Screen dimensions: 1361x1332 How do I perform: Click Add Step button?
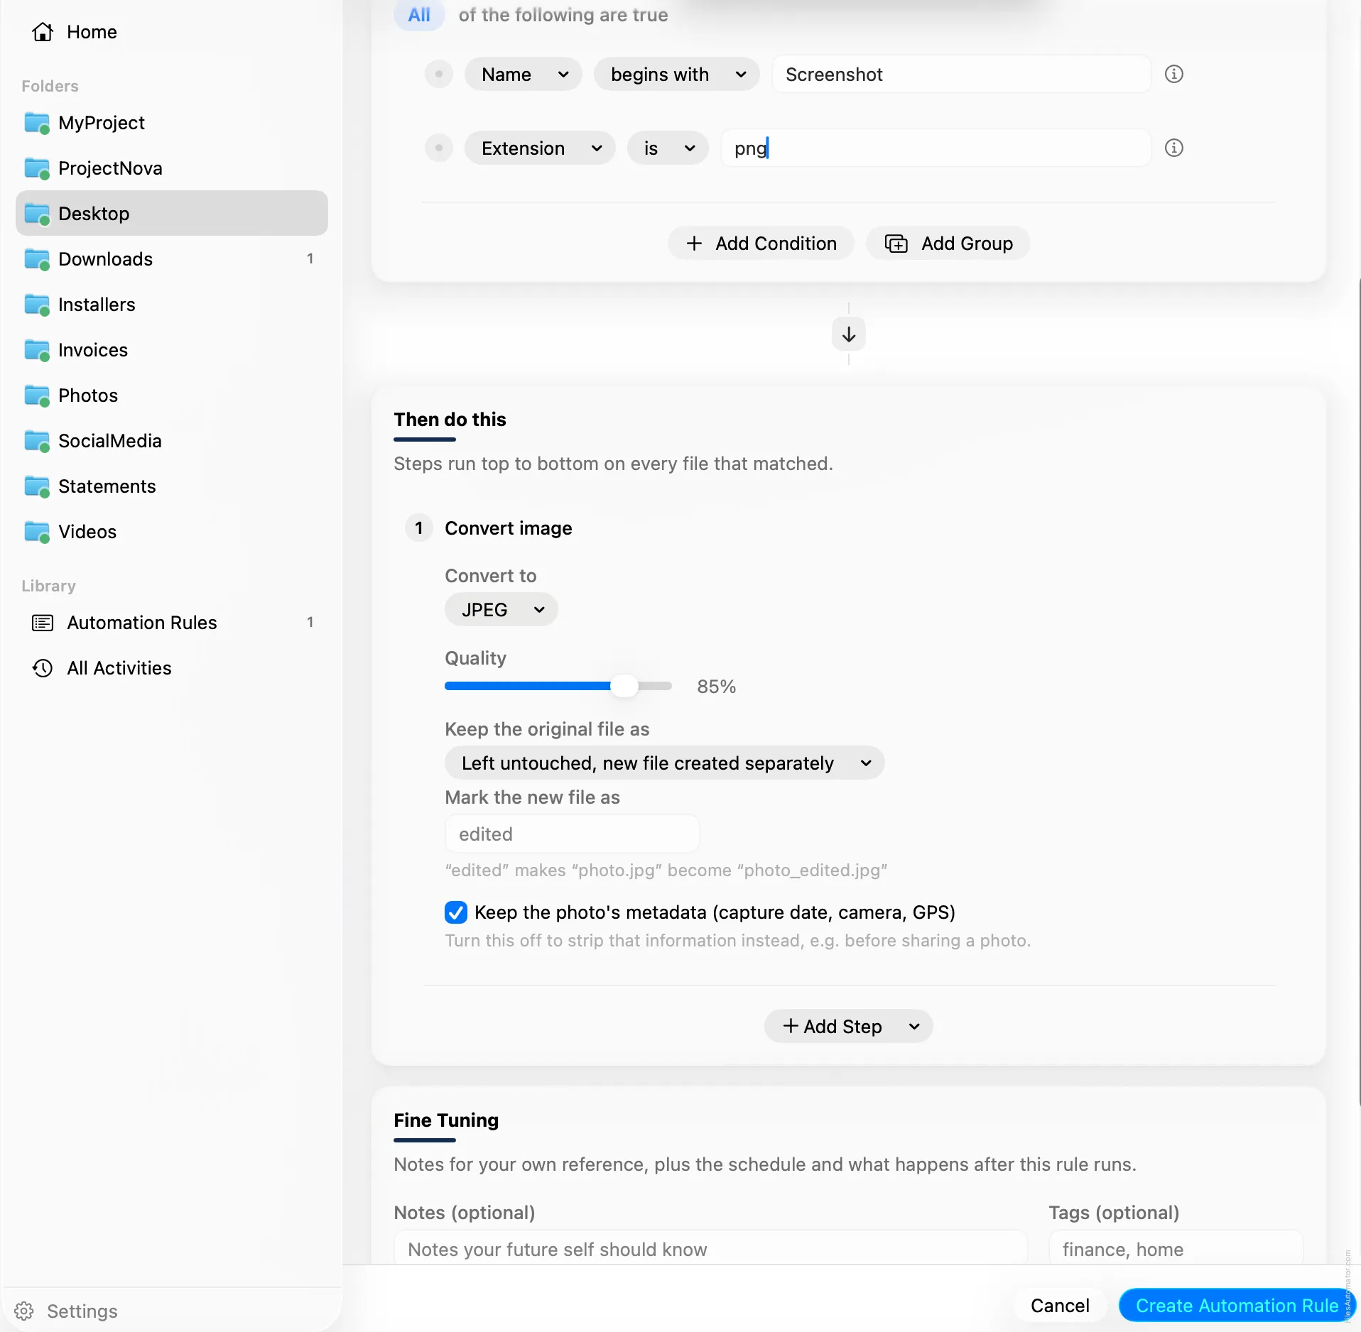[848, 1027]
